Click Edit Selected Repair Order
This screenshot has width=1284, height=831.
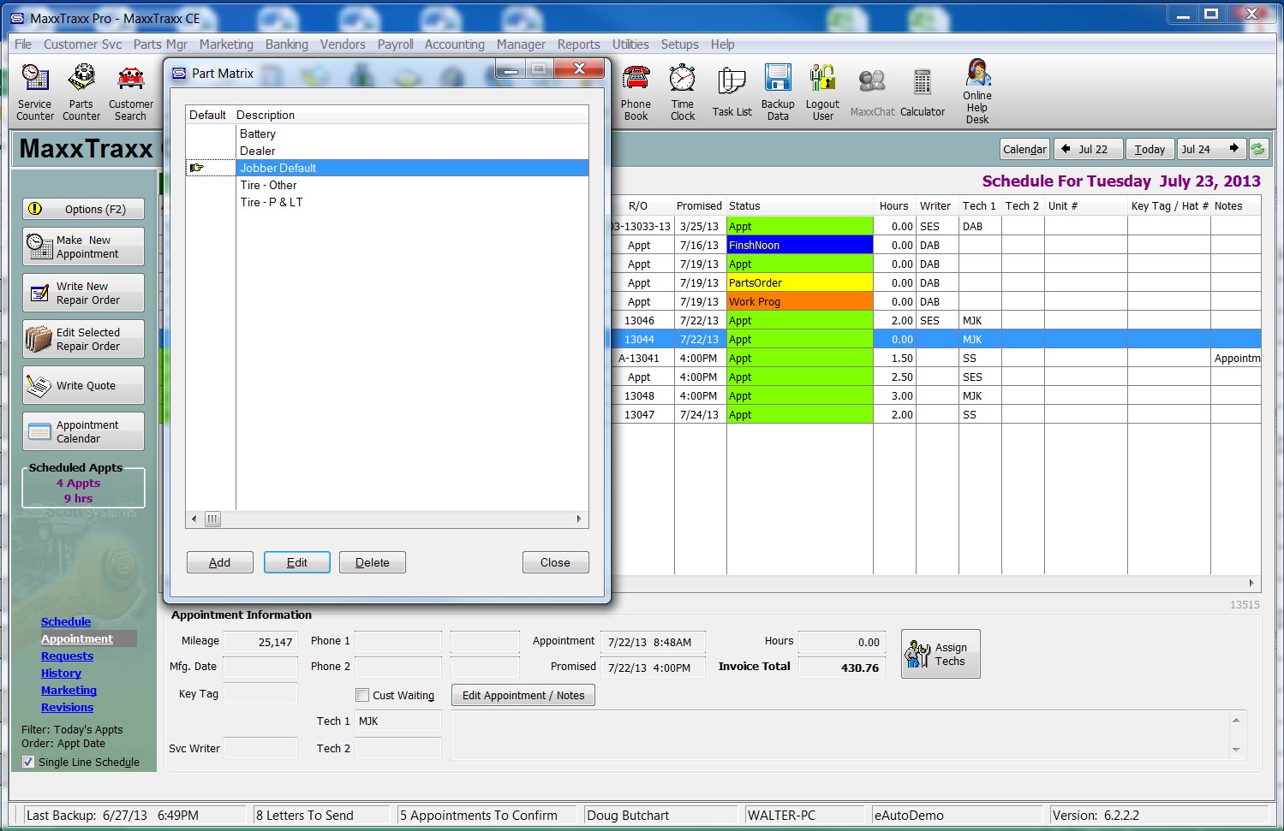point(83,339)
